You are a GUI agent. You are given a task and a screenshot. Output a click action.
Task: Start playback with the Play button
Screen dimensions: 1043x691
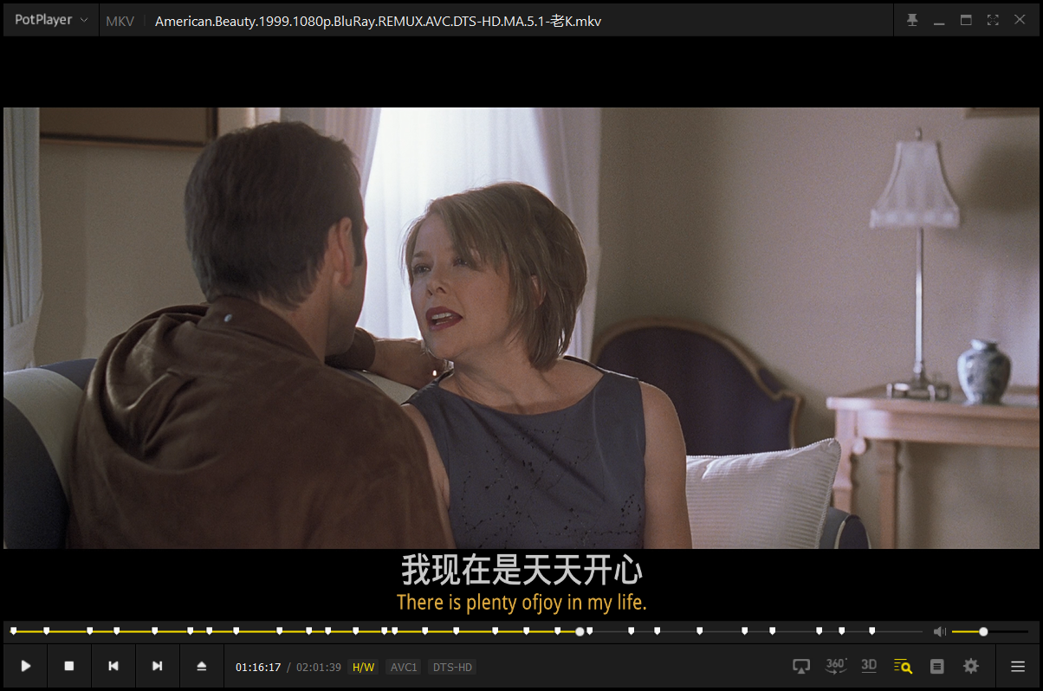[26, 666]
